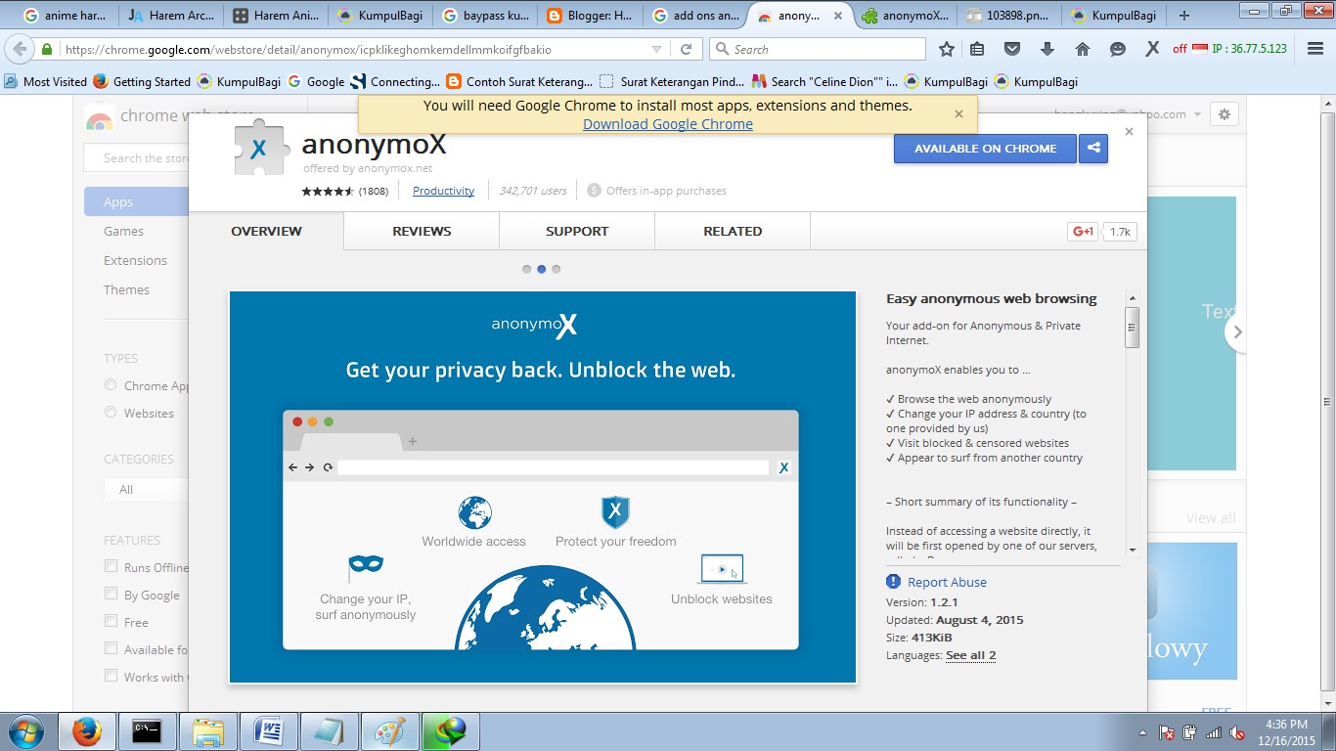
Task: Select the Websites radio button
Action: pos(111,413)
